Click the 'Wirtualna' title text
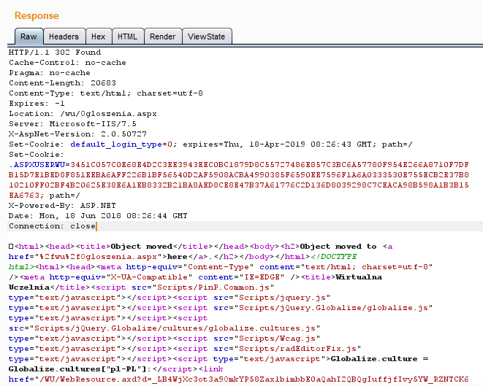The height and width of the screenshot is (386, 483). pos(360,277)
